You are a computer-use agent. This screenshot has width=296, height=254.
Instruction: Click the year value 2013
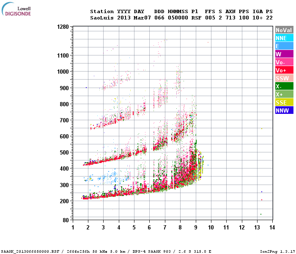pos(124,18)
